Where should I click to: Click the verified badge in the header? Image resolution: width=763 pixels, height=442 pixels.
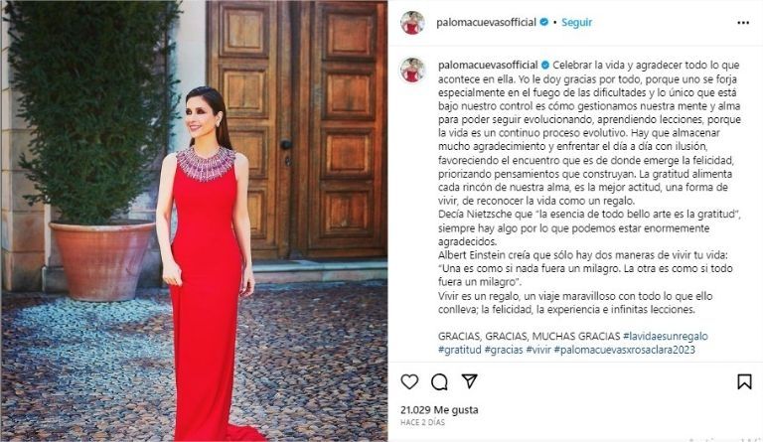click(544, 22)
